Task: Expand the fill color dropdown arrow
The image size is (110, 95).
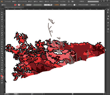Action: click(16, 5)
